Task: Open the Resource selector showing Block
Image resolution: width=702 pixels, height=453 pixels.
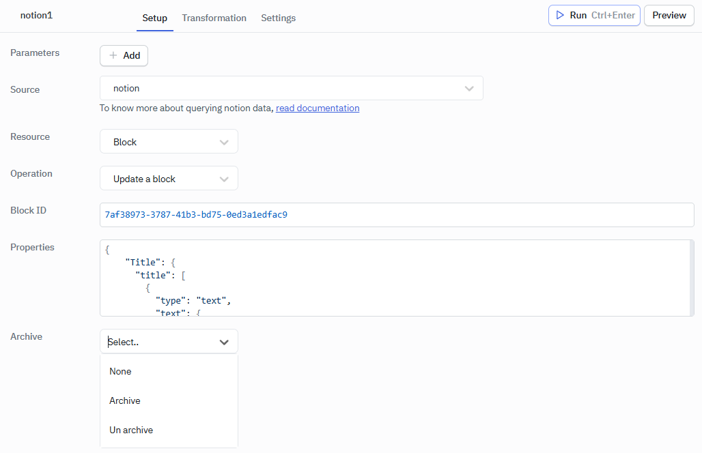Action: (169, 141)
